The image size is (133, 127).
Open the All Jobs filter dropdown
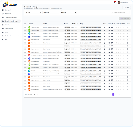click(x=34, y=12)
